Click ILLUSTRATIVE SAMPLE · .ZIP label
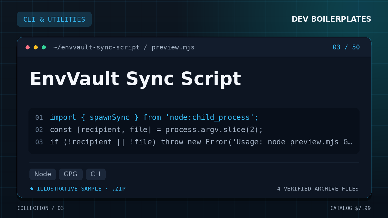Viewport: 388px width, 218px height. [x=81, y=189]
